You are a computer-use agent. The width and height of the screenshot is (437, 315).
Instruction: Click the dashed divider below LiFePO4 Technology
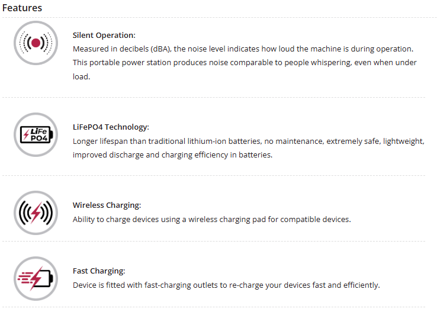pos(213,176)
